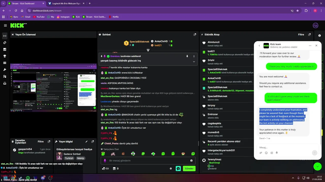Open the Instagram bookmark

pos(63,17)
